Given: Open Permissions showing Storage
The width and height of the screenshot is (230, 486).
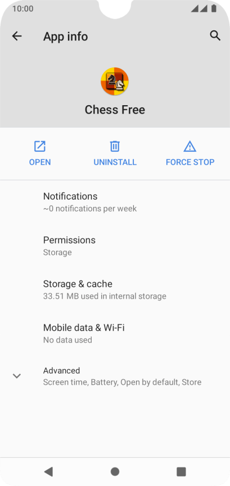Looking at the screenshot, I should coord(115,246).
